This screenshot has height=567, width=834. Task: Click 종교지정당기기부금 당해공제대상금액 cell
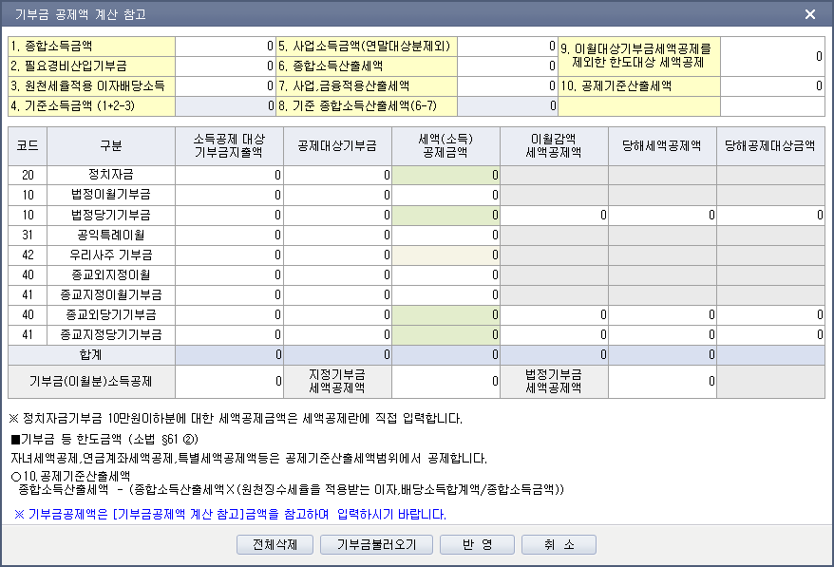770,334
